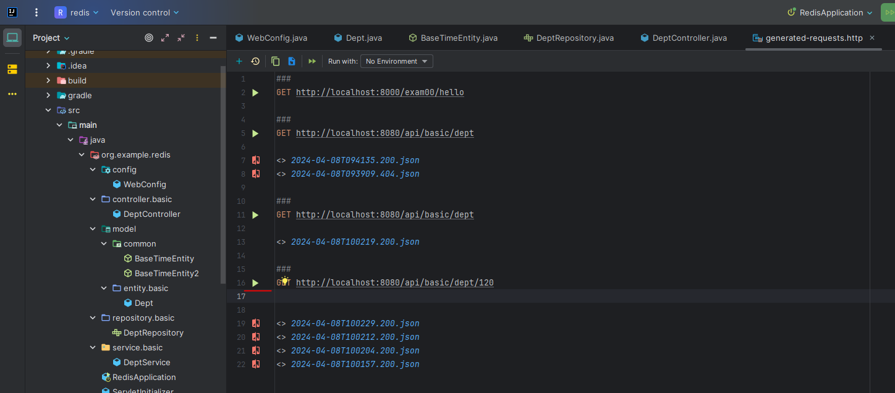895x393 pixels.
Task: Collapse the config package
Action: click(x=93, y=169)
